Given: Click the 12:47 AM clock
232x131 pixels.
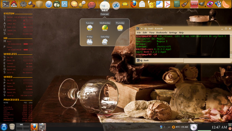Looking at the screenshot, I should [x=219, y=127].
